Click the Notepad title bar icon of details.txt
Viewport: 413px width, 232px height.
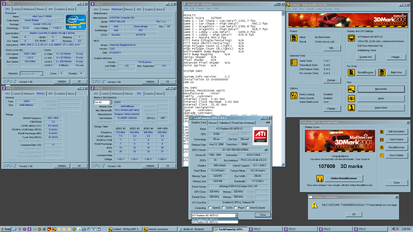pyautogui.click(x=185, y=4)
